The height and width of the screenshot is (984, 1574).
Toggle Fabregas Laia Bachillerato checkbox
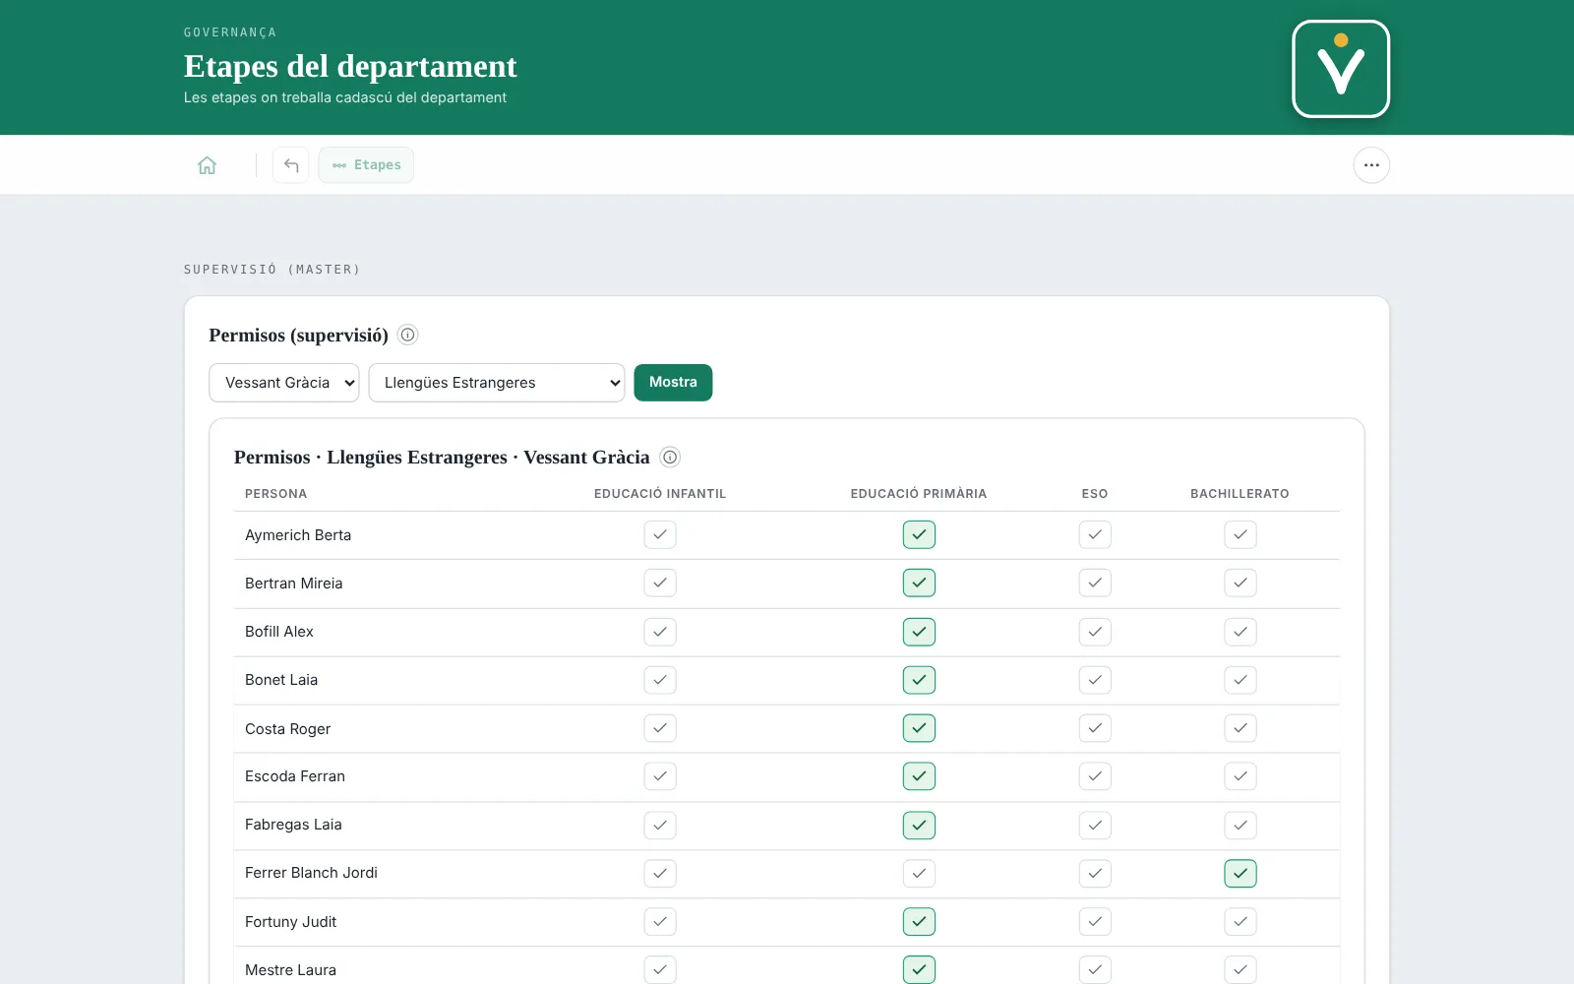[1241, 825]
